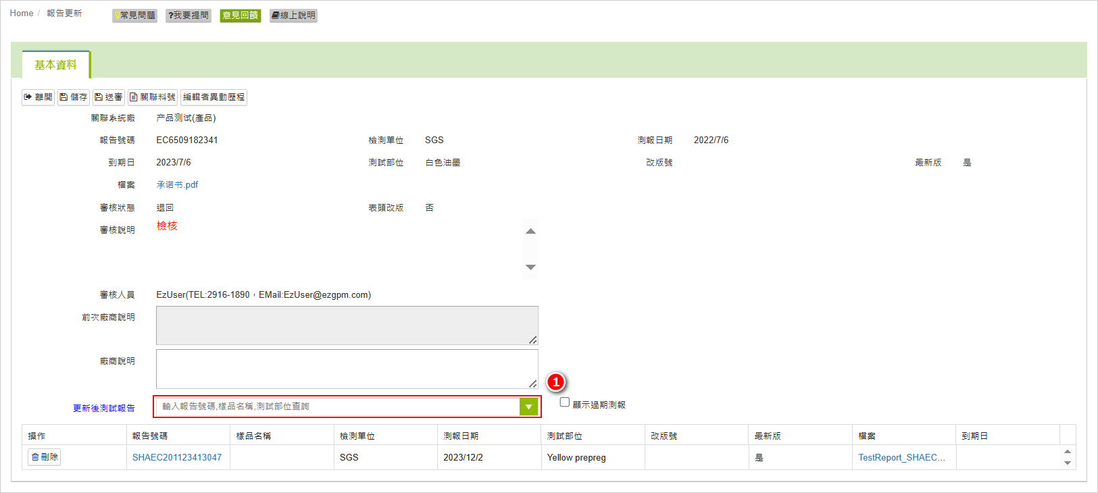Click the 2023/7/6 expiry date value
The image size is (1098, 493).
click(174, 162)
